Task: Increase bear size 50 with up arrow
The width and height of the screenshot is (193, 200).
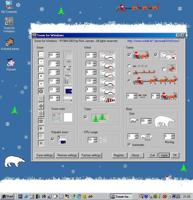Action: click(x=149, y=120)
